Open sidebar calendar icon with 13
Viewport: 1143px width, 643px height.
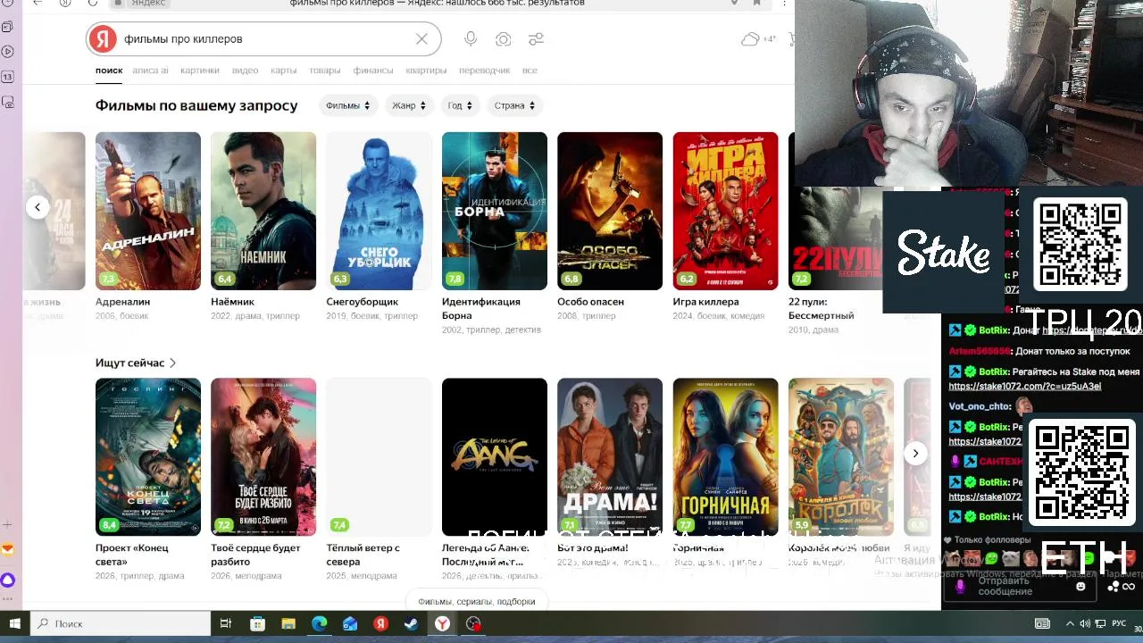pyautogui.click(x=8, y=77)
